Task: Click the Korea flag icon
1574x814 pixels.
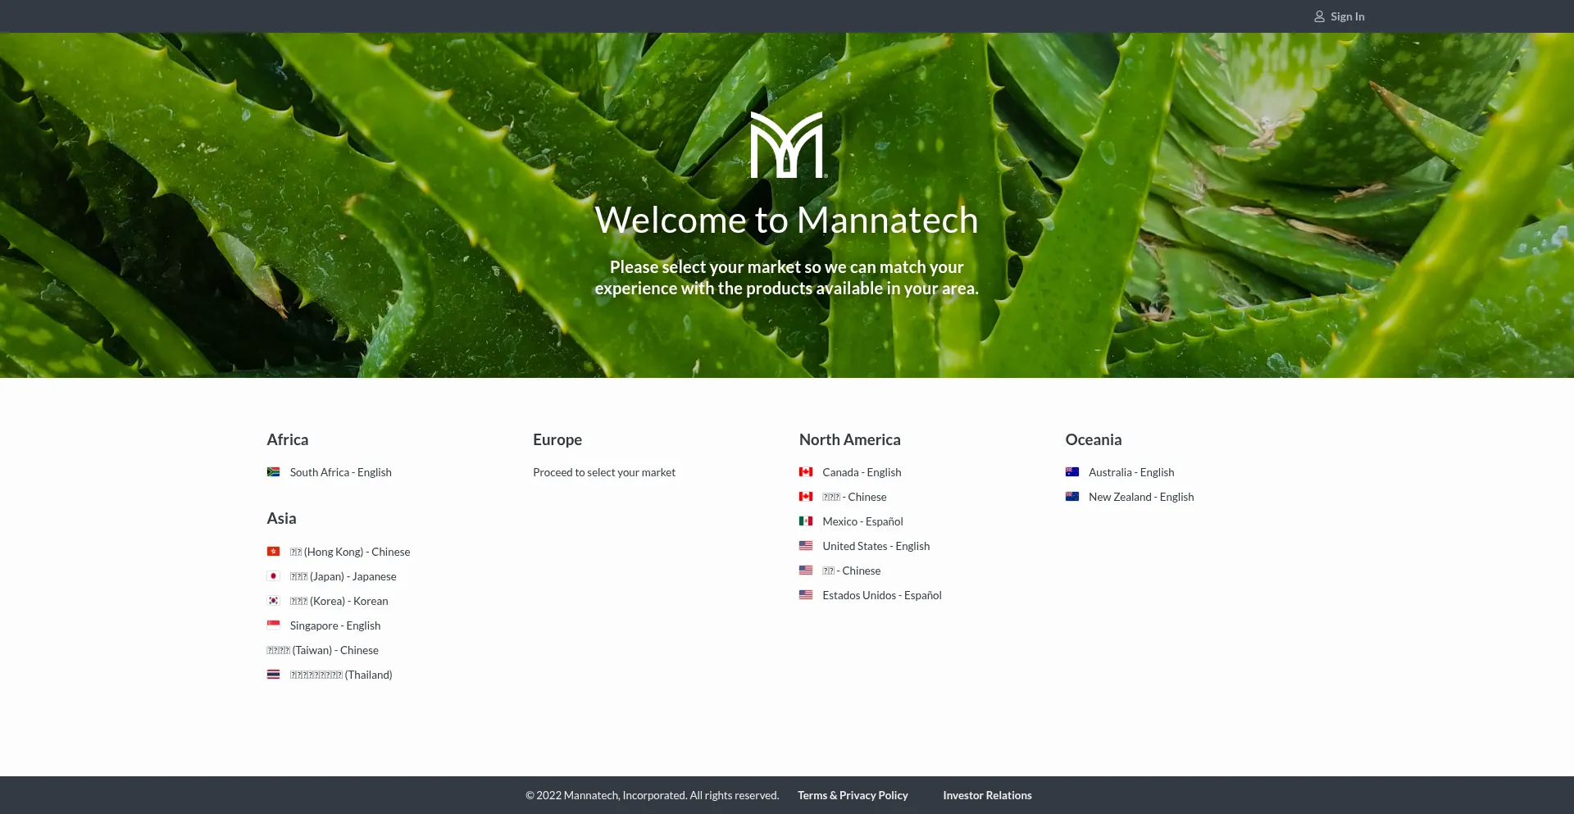Action: [x=274, y=601]
